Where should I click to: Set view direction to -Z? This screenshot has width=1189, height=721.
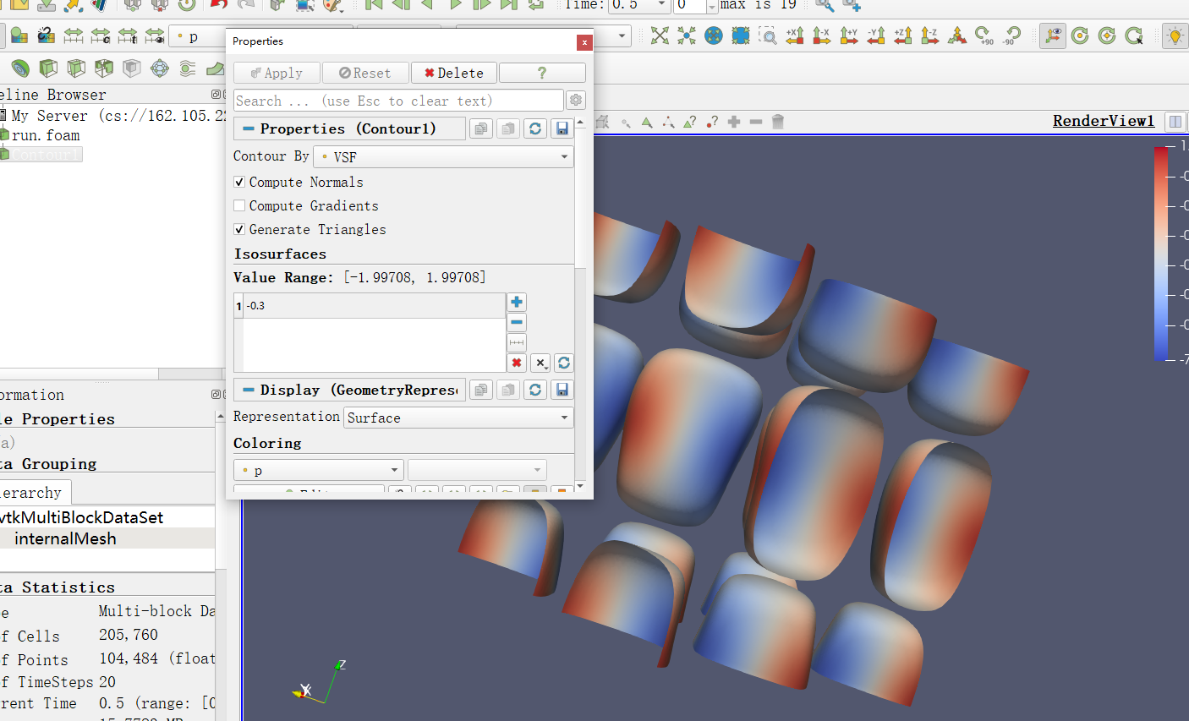coord(930,36)
